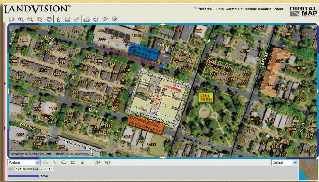Click the open folder icon in toolbar
319x182 pixels.
pos(105,19)
